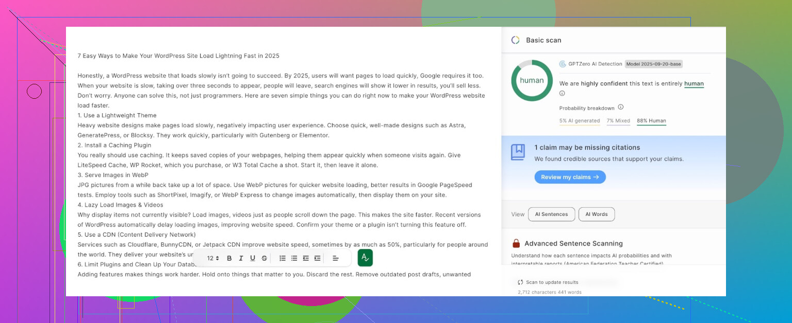
Task: Switch view to AI Words
Action: pos(596,214)
